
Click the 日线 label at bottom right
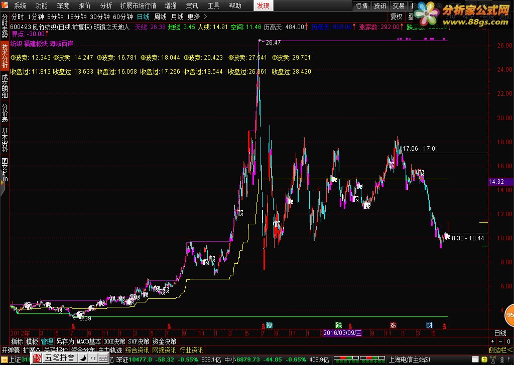point(500,333)
